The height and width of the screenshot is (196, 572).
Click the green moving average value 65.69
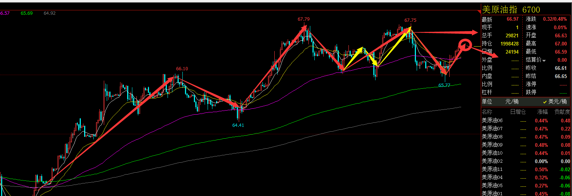[x=27, y=13]
